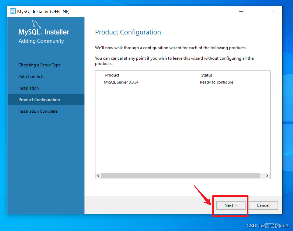This screenshot has width=293, height=231.
Task: Open the Installation Complete step
Action: click(38, 111)
